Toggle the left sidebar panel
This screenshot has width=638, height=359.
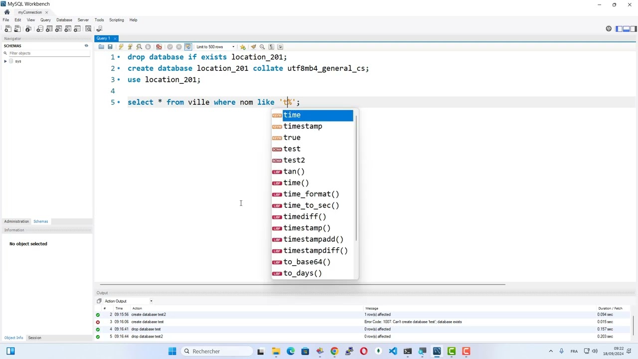click(x=619, y=29)
